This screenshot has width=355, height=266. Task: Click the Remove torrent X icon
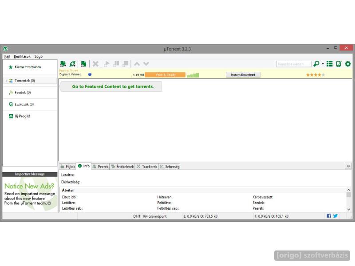coord(95,64)
